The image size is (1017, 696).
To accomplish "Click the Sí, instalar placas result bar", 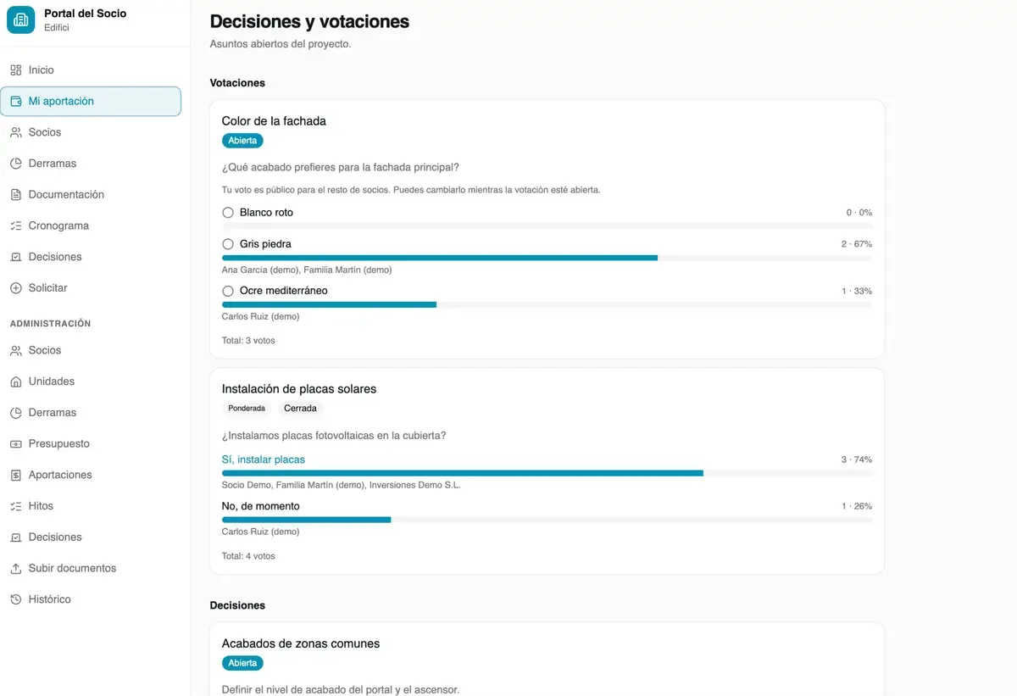I will 547,473.
